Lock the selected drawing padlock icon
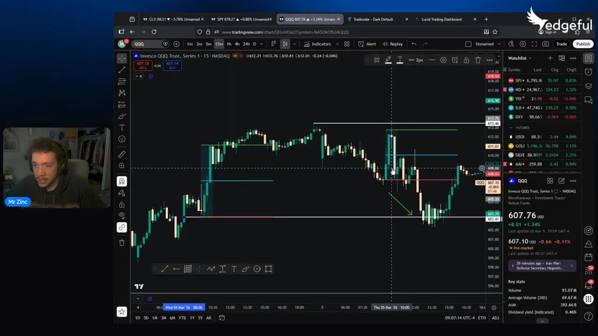 pos(466,60)
